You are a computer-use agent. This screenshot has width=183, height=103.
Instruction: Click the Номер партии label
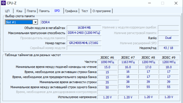pos(55,43)
